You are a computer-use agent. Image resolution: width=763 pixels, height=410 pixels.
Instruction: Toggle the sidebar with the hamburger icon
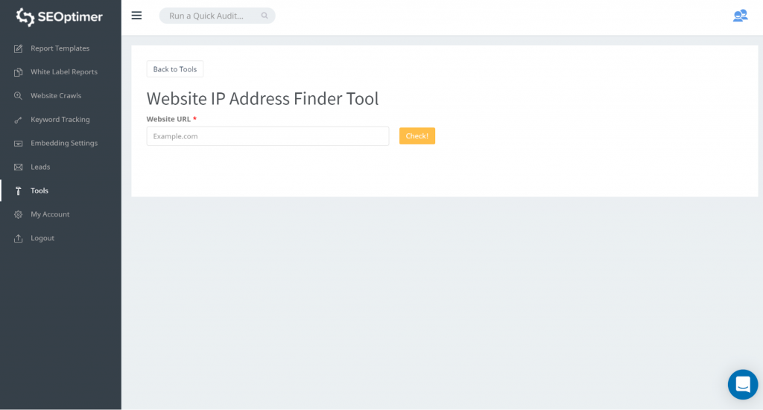coord(136,16)
